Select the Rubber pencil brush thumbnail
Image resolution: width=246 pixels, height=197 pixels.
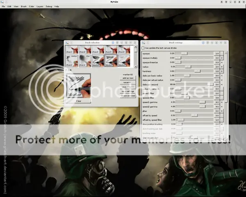pos(72,61)
